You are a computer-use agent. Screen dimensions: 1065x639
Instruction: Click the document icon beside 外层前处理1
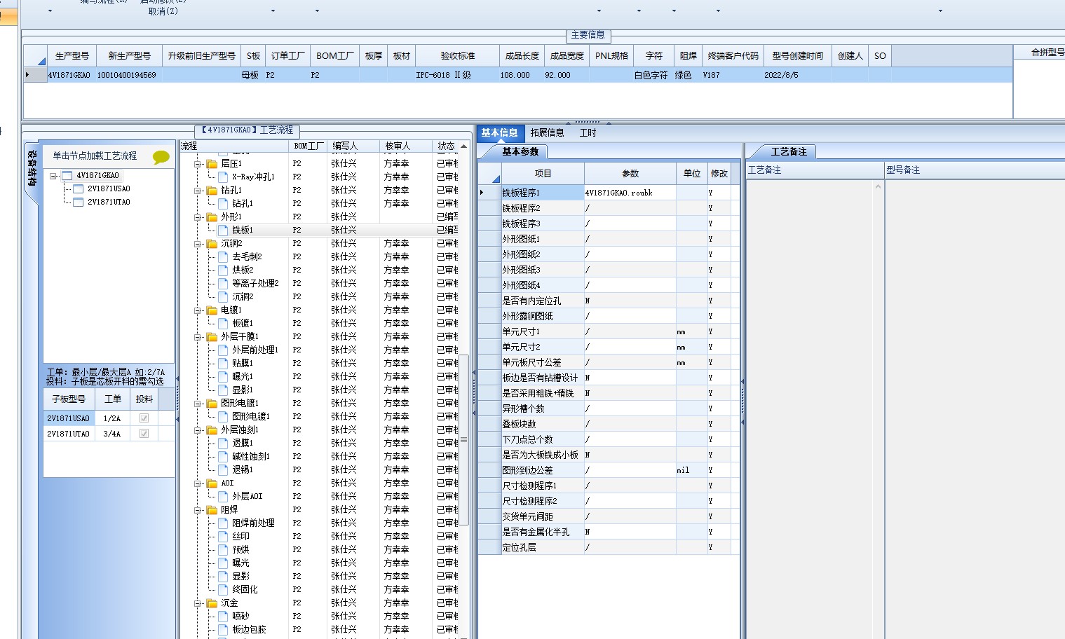click(223, 350)
